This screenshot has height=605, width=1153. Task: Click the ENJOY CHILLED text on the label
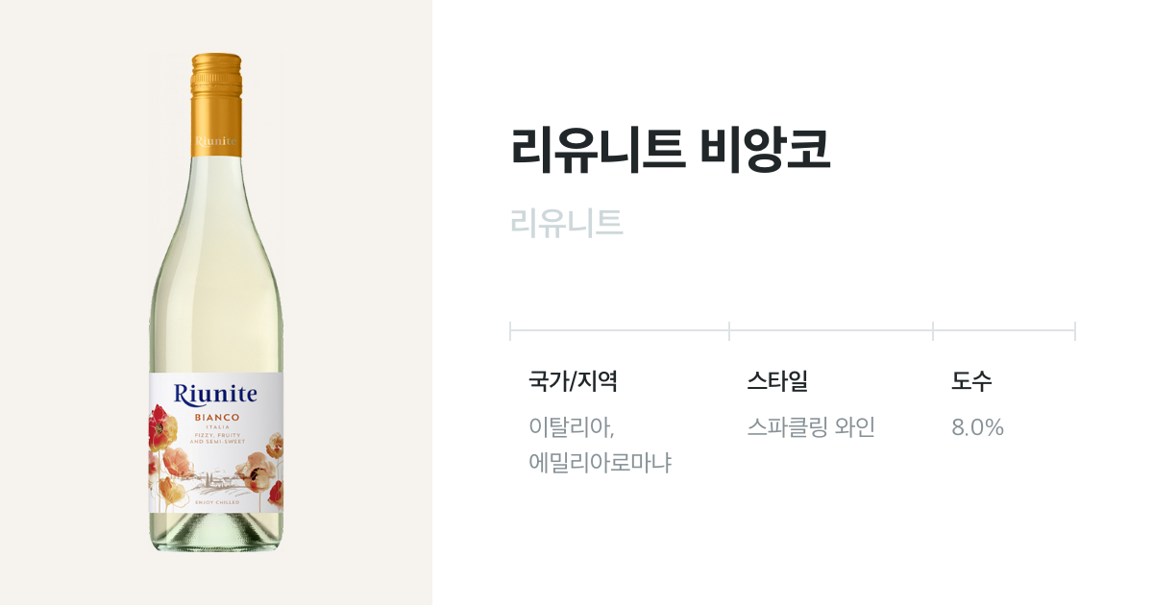tap(216, 503)
